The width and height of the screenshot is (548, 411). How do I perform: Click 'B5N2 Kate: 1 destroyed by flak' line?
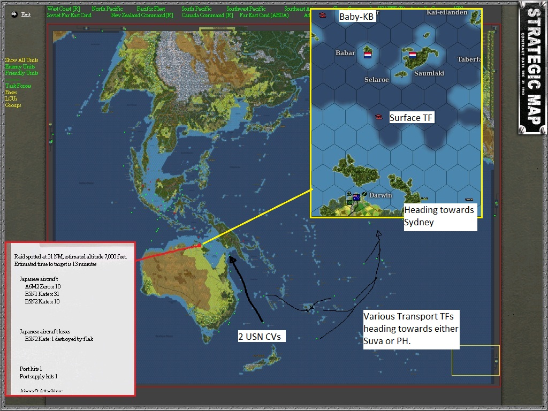click(59, 339)
